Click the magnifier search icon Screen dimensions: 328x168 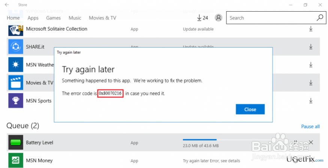[320, 18]
